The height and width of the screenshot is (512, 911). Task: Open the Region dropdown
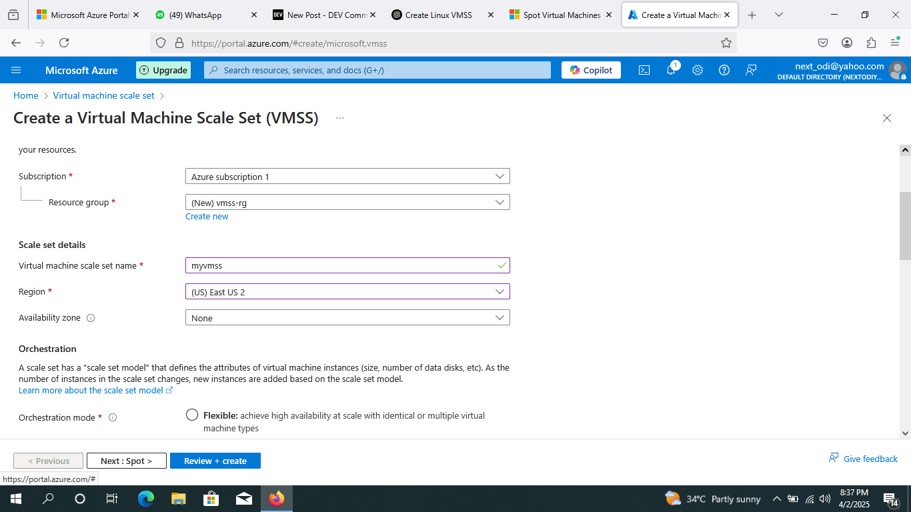(x=347, y=292)
